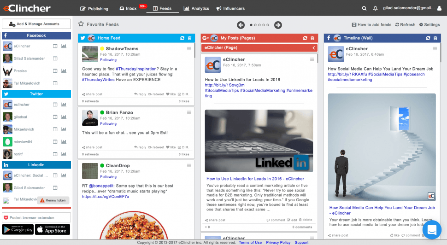Collapse the Linkedin accounts section
This screenshot has width=447, height=245.
point(36,165)
